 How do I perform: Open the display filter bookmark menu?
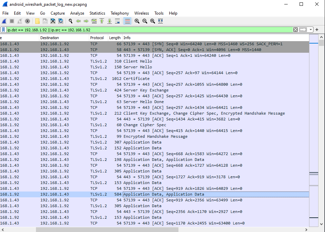(x=4, y=30)
